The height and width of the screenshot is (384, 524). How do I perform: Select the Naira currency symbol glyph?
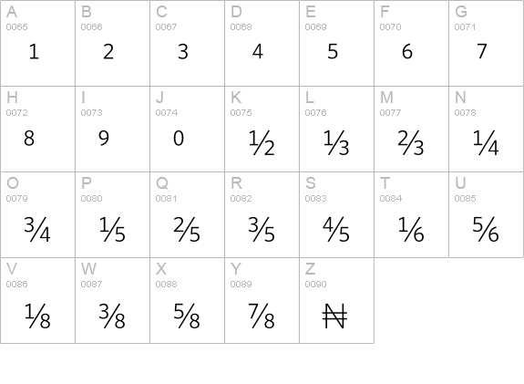[334, 317]
